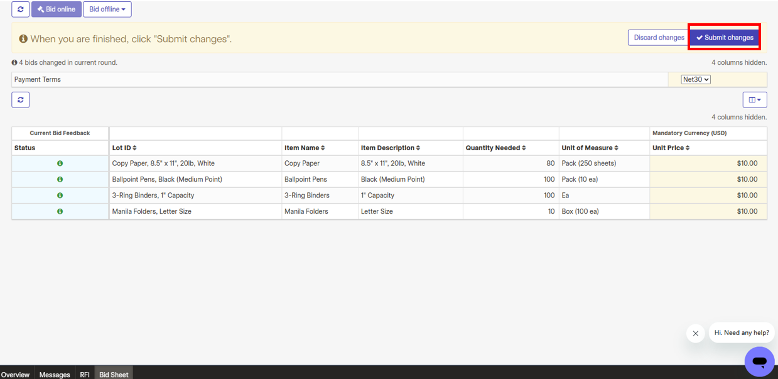Click the info icon on the Manila Folders row
The image size is (778, 379).
[60, 211]
